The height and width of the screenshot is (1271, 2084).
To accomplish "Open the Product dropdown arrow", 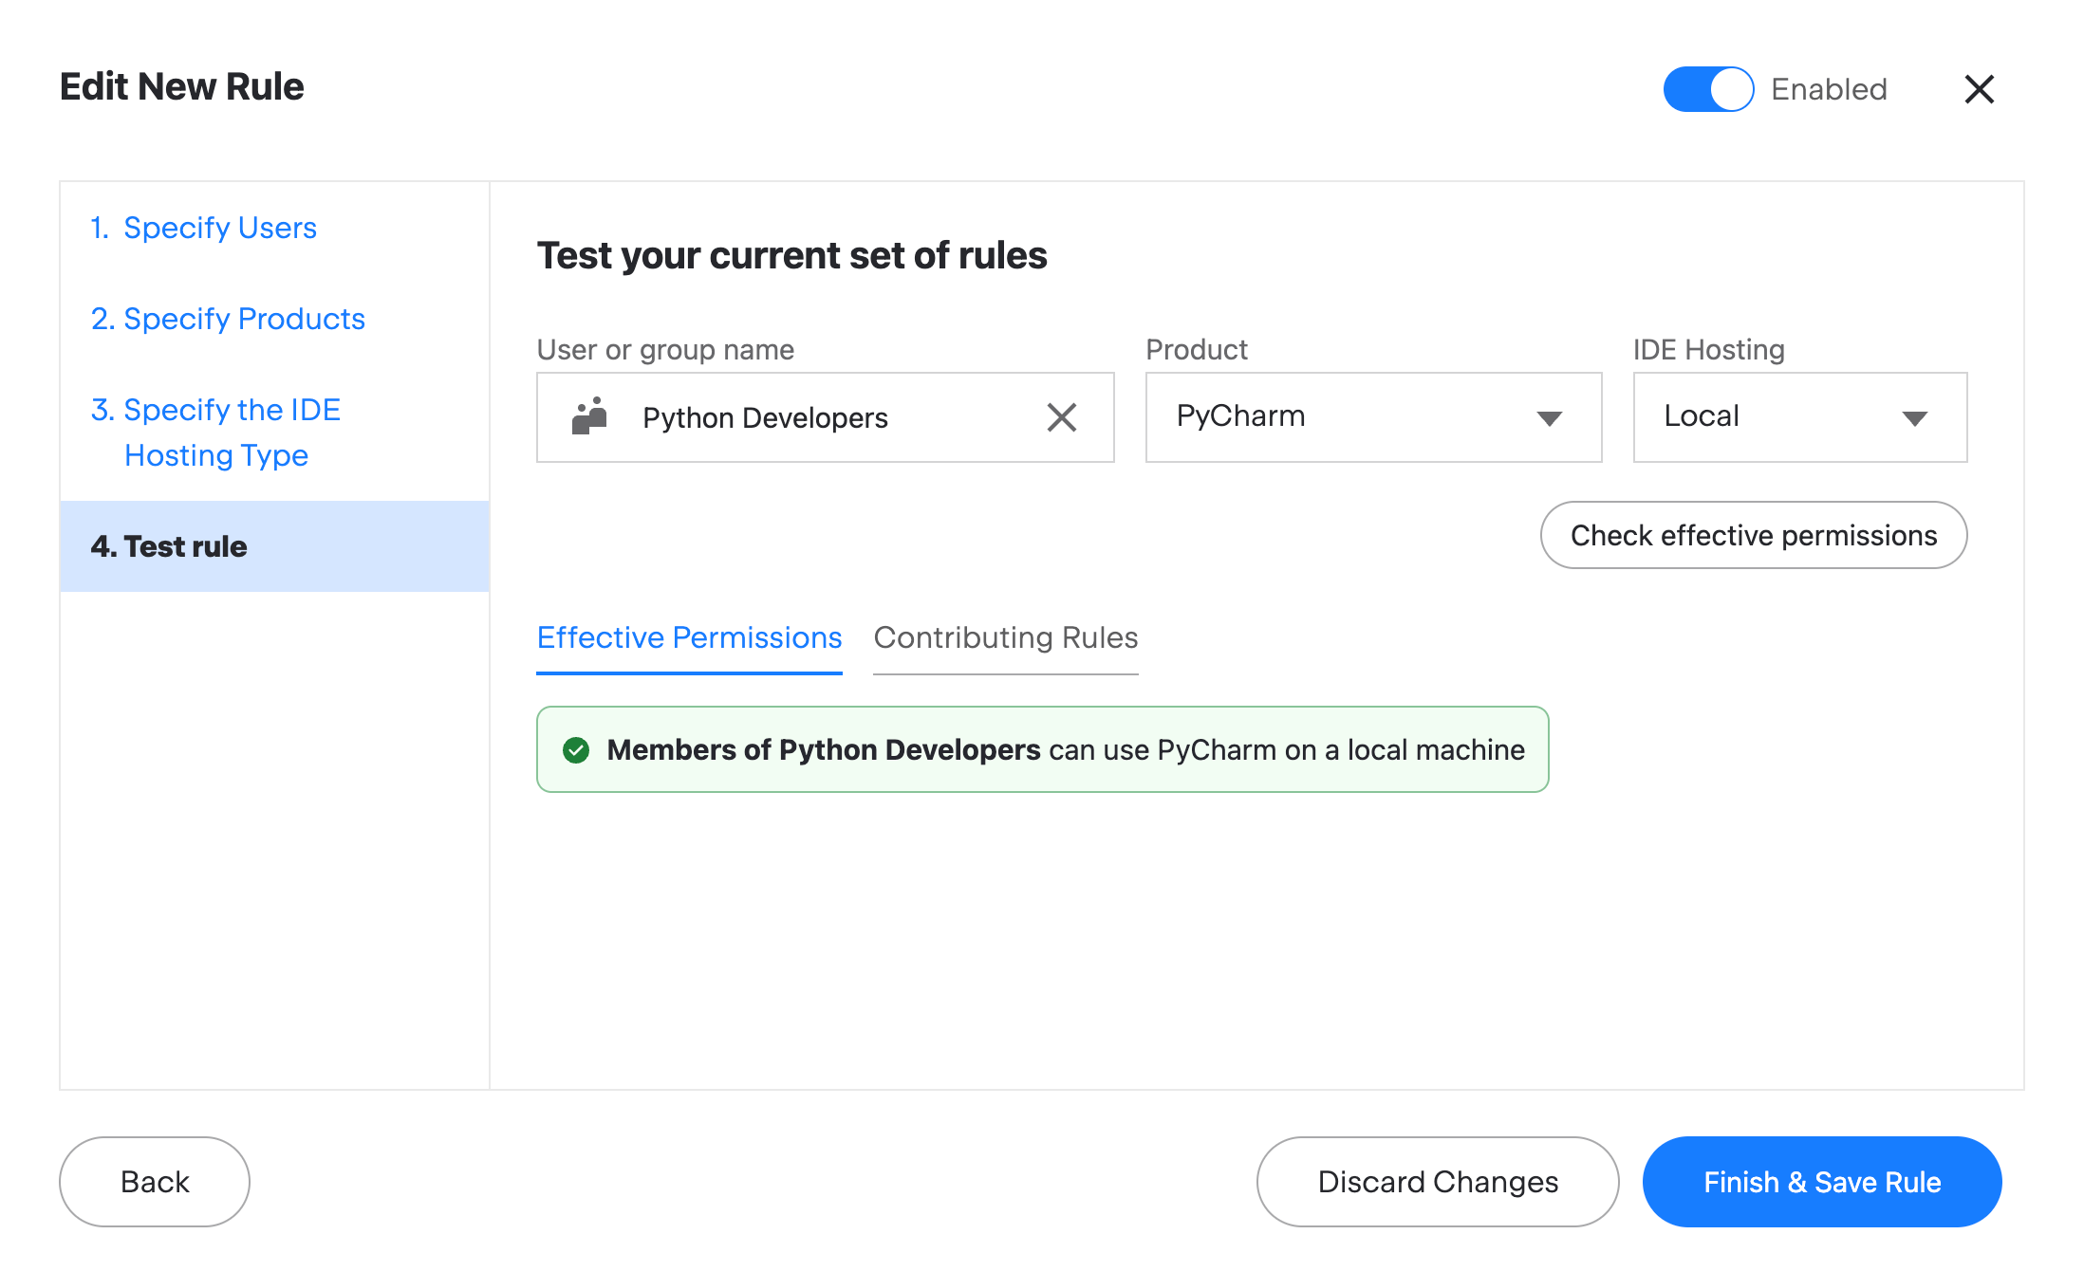I will 1551,417.
